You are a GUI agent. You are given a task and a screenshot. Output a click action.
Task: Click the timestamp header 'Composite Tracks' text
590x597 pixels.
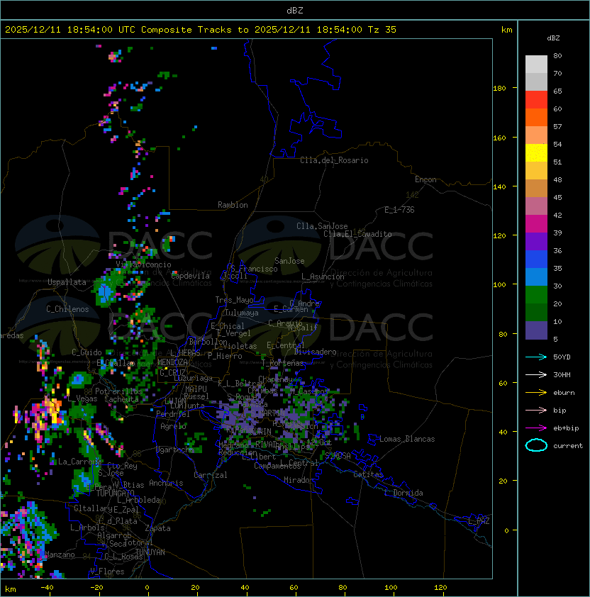point(187,30)
